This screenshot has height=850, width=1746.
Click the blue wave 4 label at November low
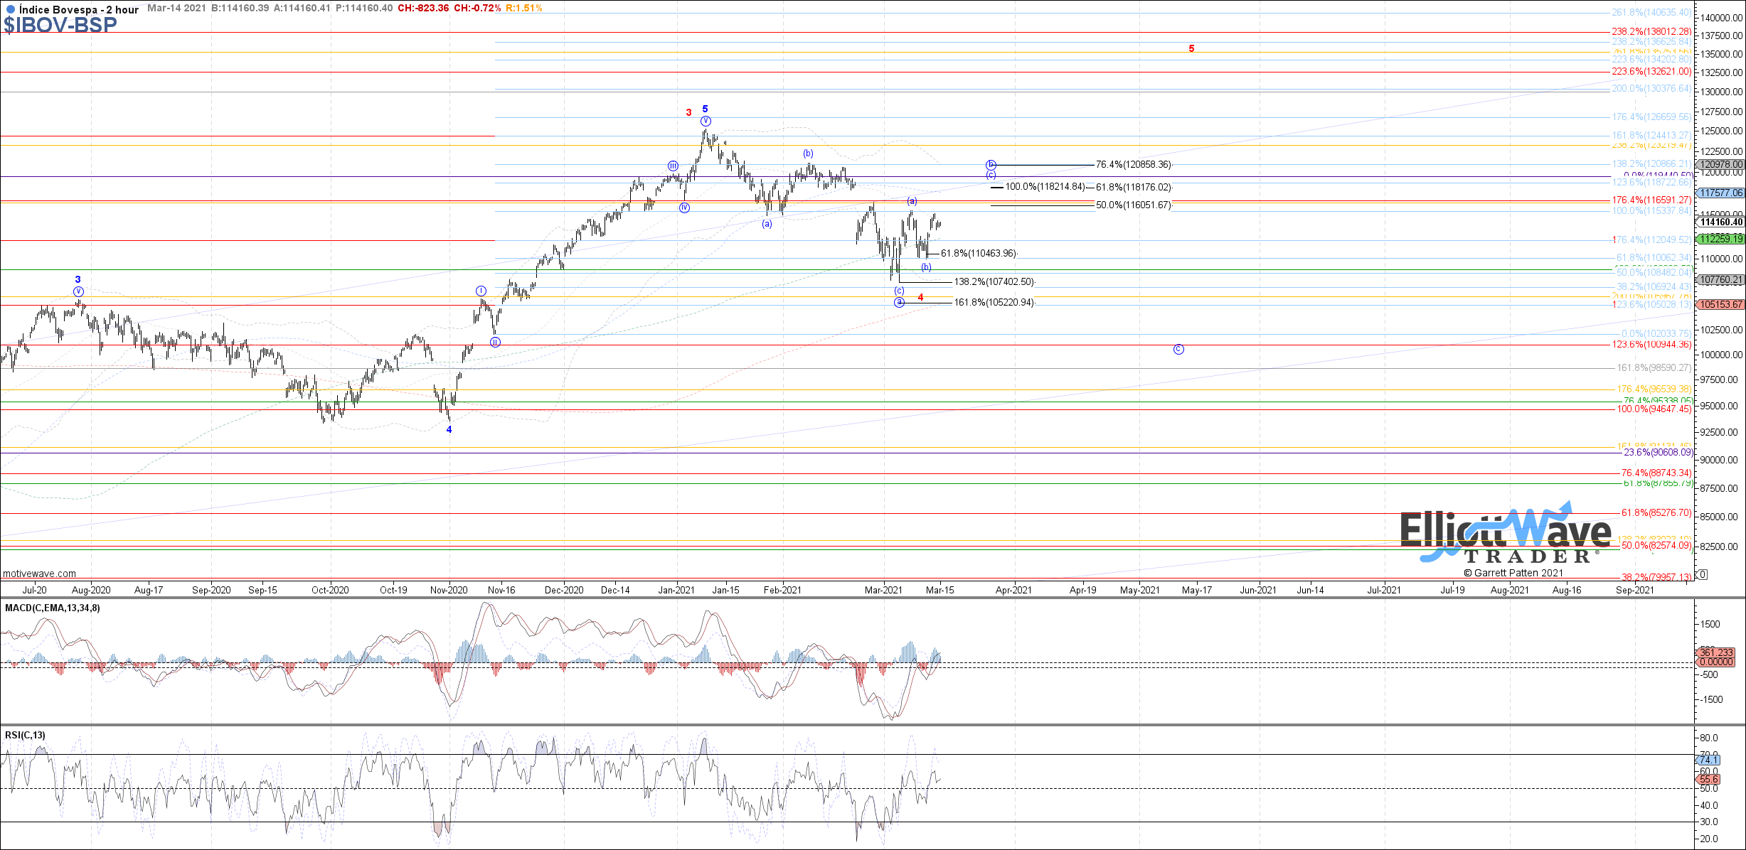coord(449,429)
